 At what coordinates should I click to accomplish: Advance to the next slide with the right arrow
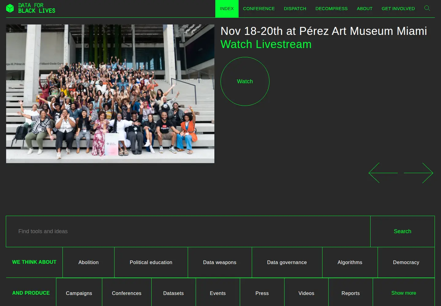tap(418, 173)
